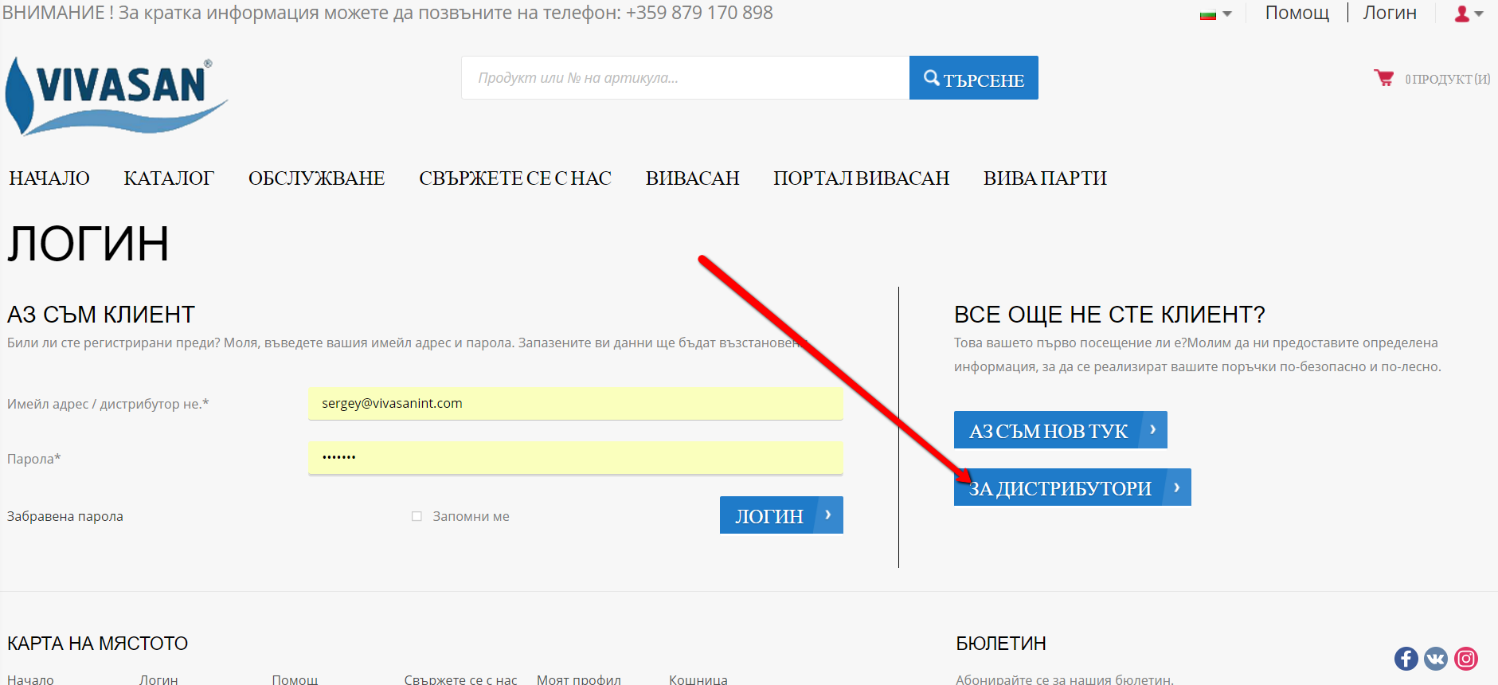This screenshot has width=1498, height=685.
Task: Select the КАРТА НА МЯСТОТО heading
Action: coord(97,644)
